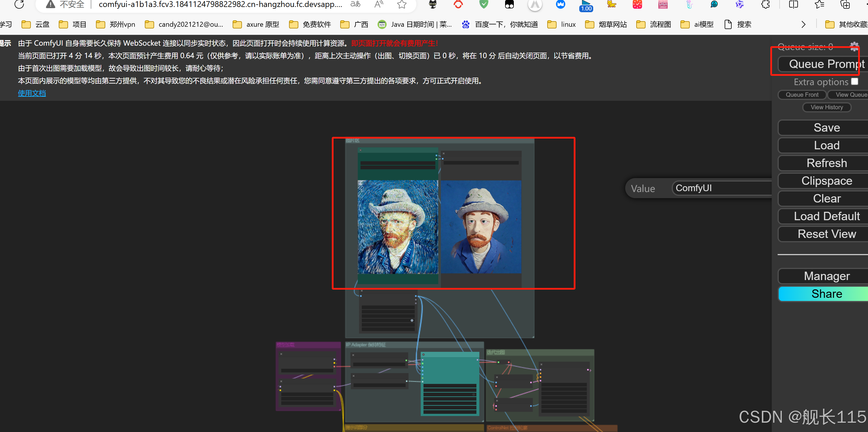
Task: Reload the page with the browser refresh icon
Action: pos(19,4)
